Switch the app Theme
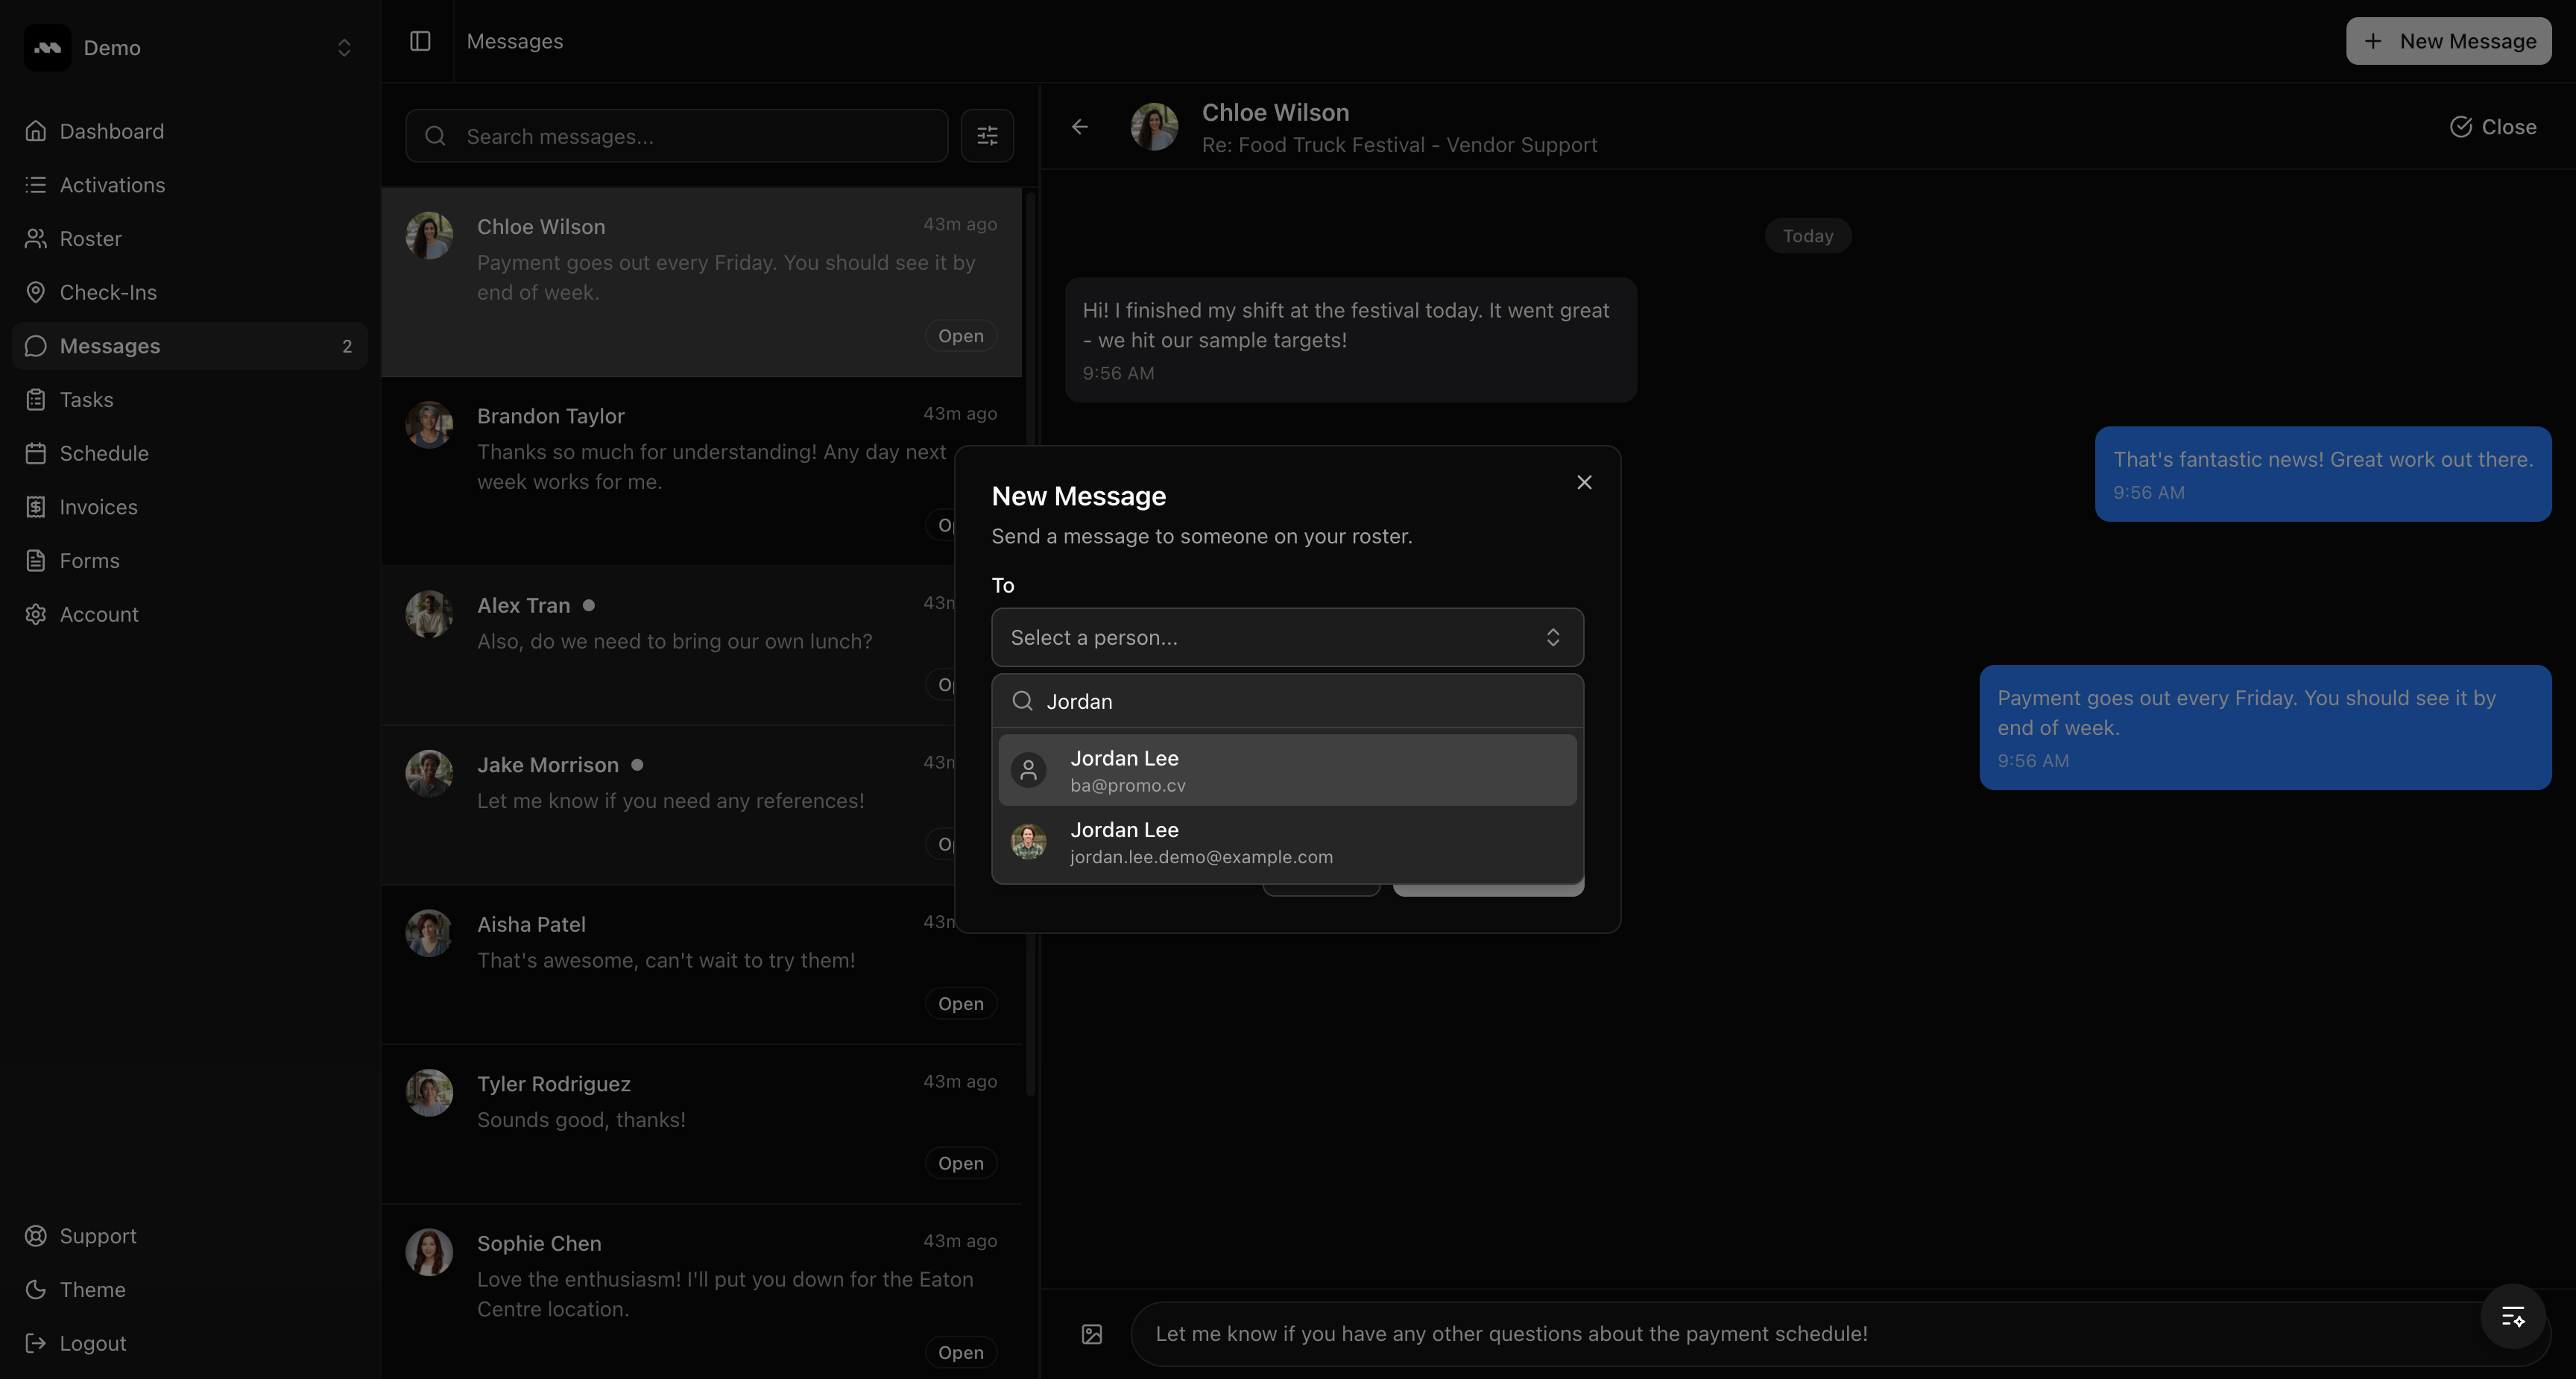 [x=91, y=1290]
